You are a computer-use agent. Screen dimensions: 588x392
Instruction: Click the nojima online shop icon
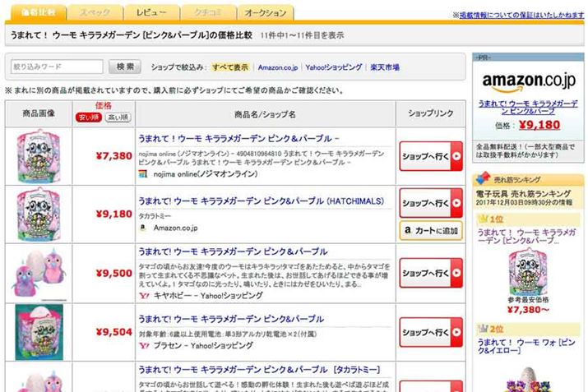point(142,174)
